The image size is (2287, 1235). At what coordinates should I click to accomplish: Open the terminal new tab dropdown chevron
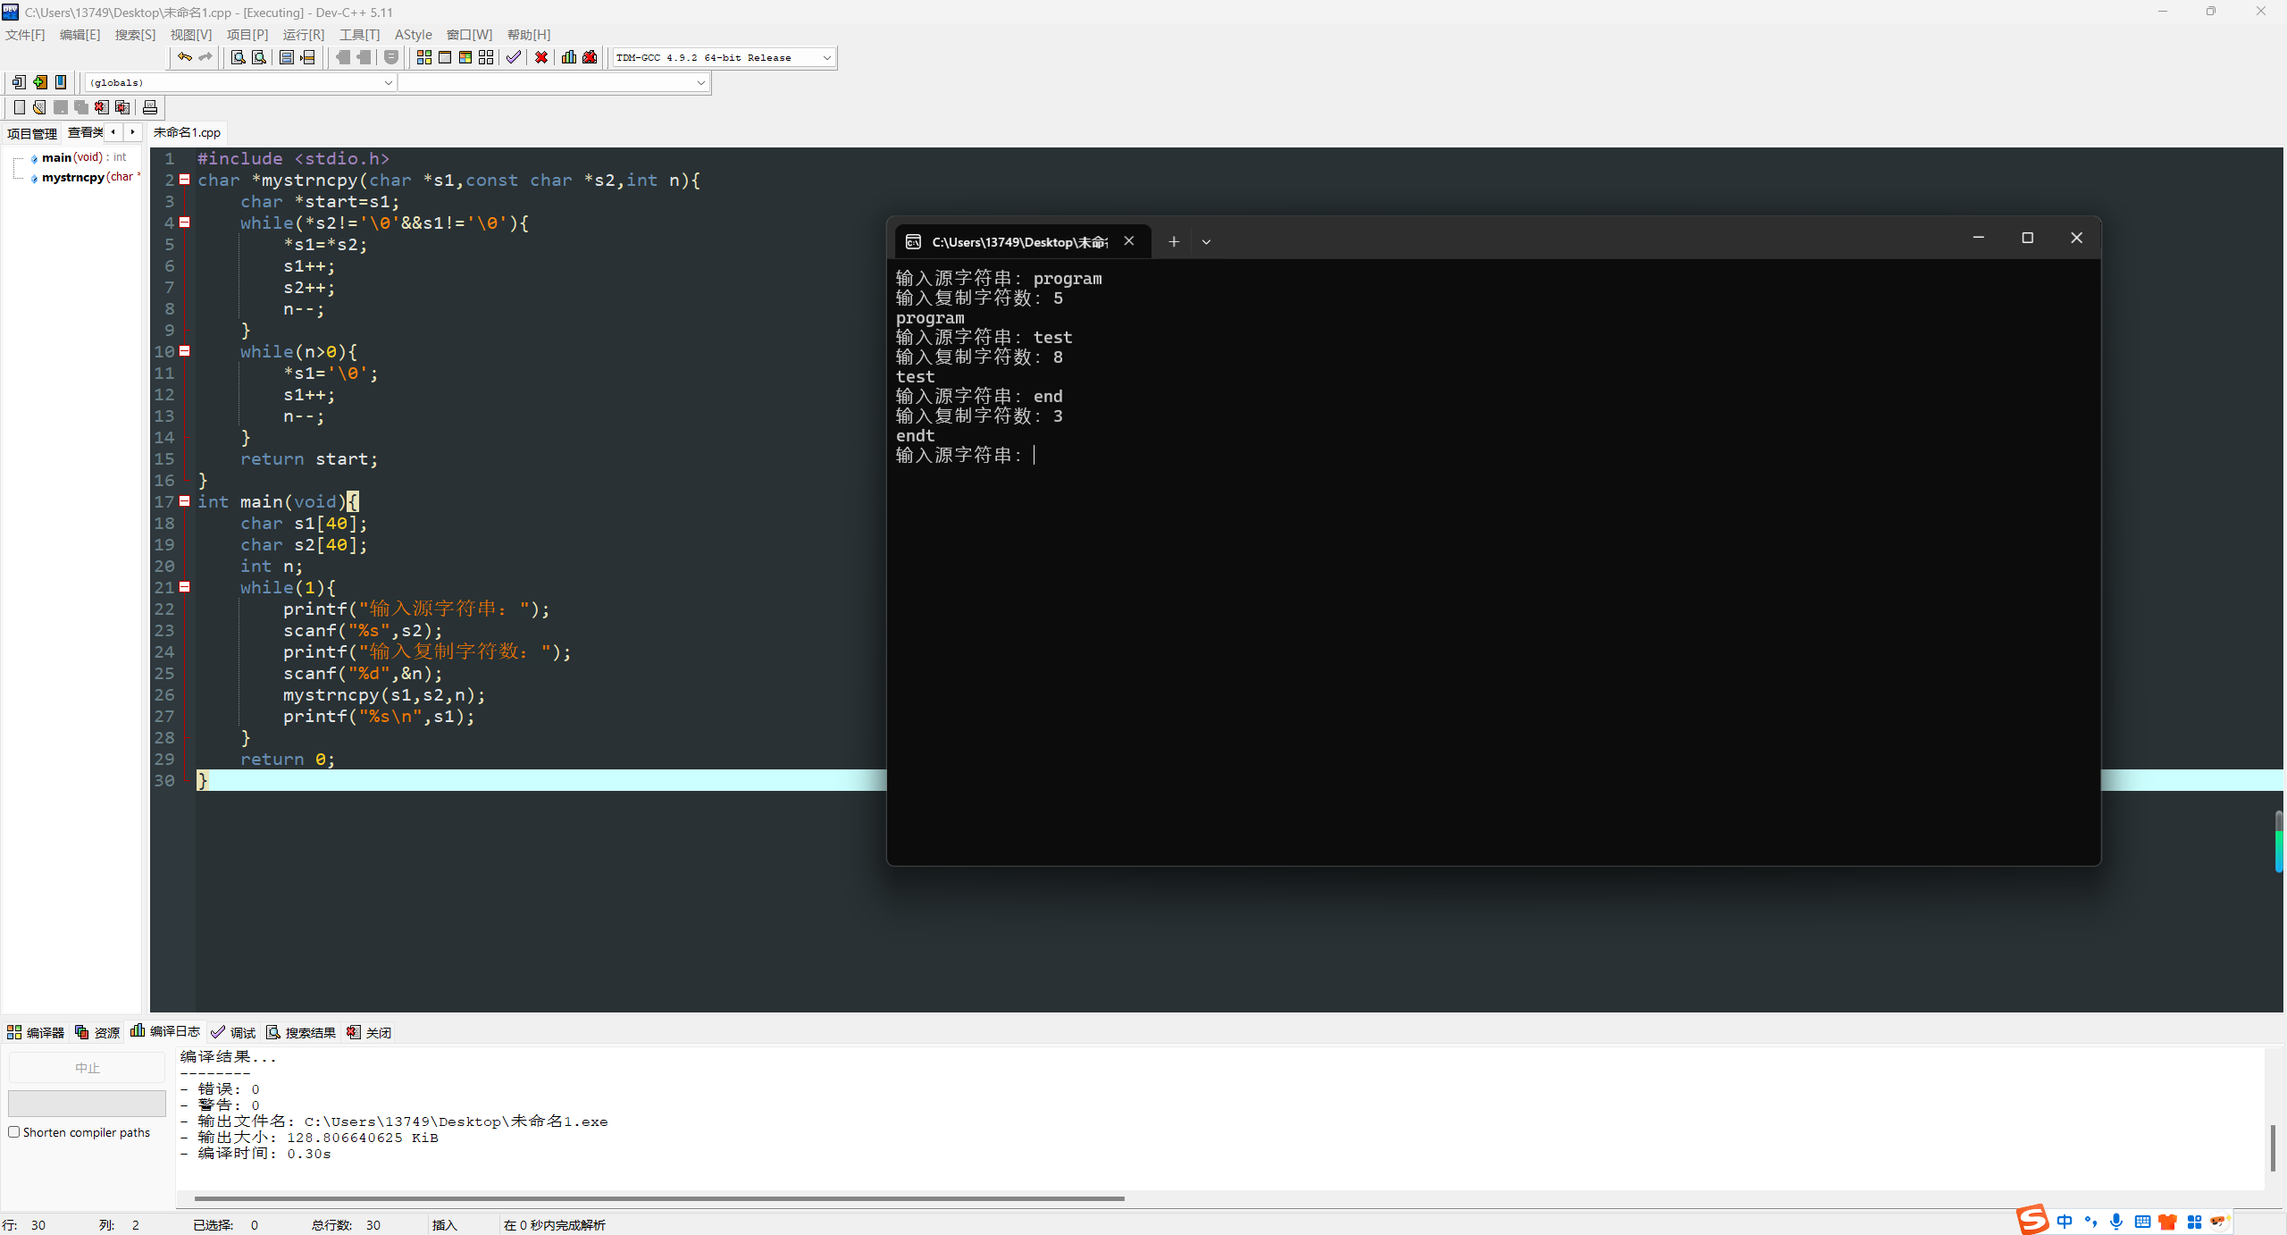tap(1206, 241)
